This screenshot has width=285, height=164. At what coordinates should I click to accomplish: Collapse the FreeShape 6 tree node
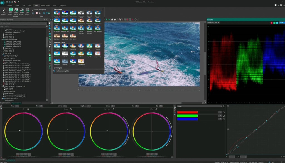click(3, 39)
